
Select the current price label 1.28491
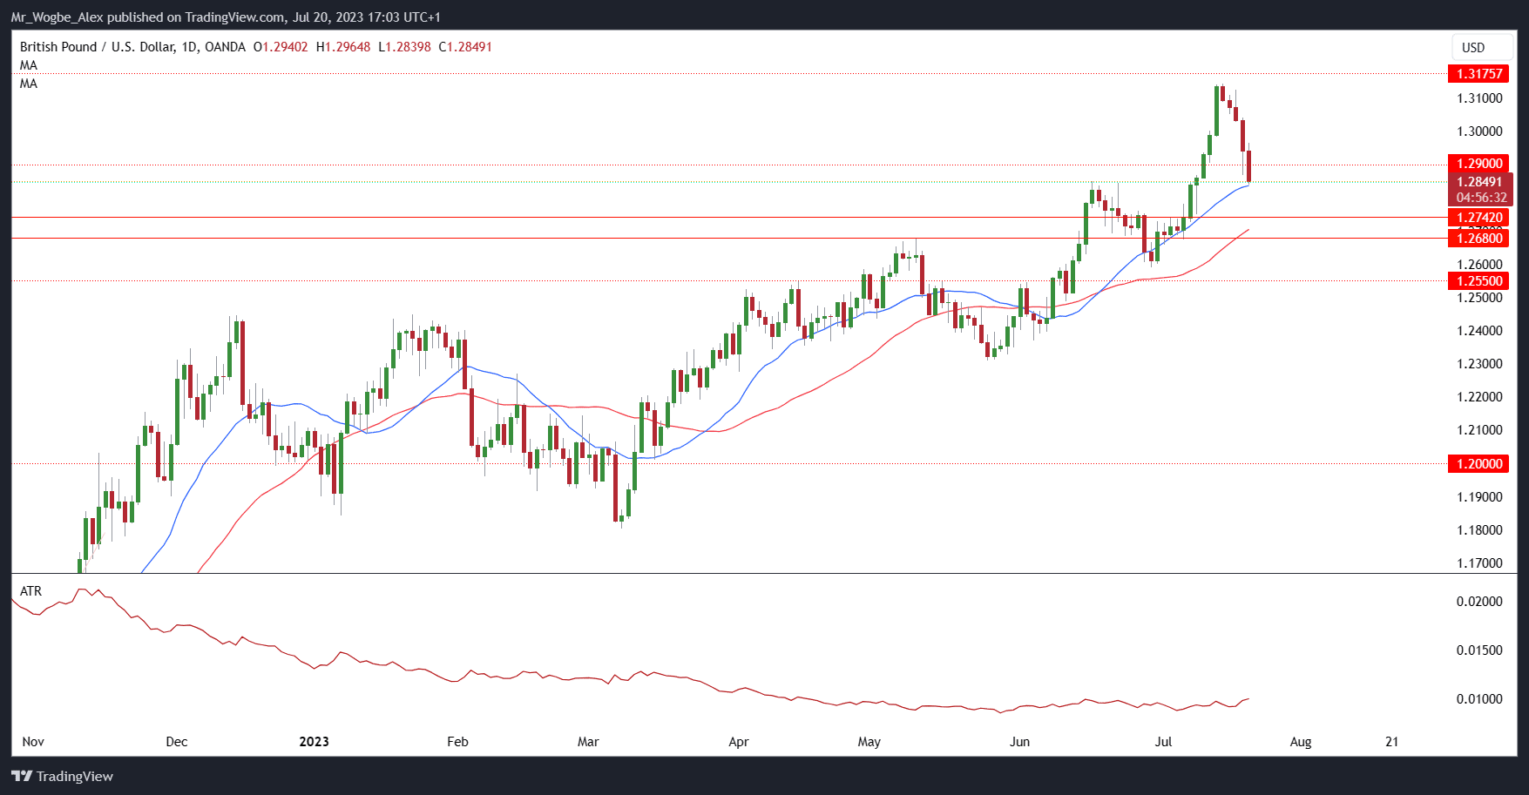pyautogui.click(x=1480, y=182)
